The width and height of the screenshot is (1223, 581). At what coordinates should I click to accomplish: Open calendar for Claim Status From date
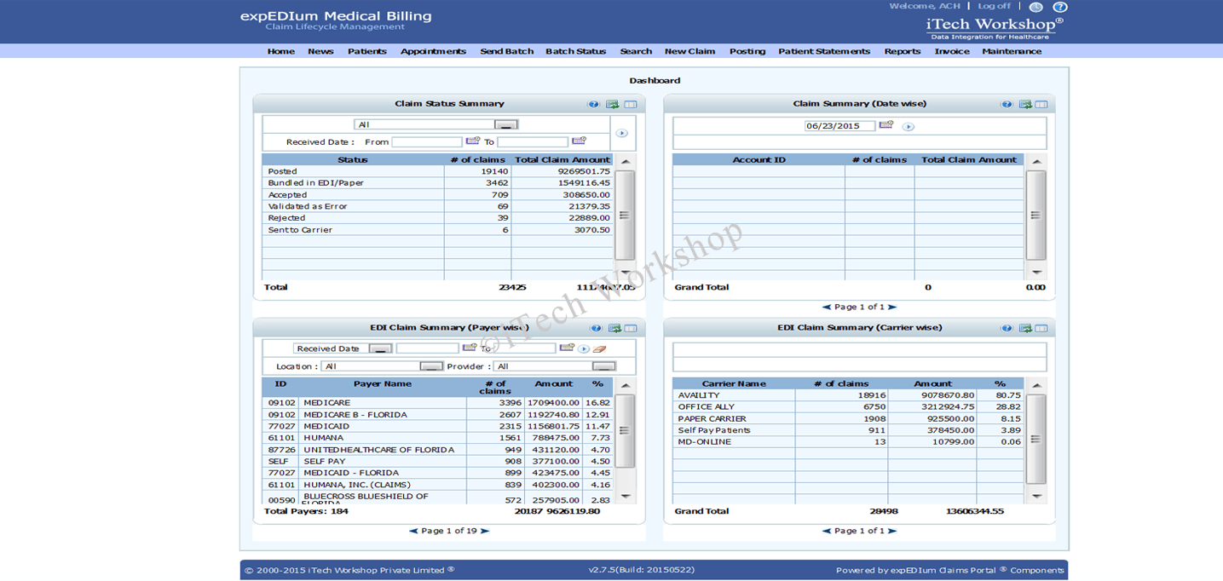pos(472,141)
